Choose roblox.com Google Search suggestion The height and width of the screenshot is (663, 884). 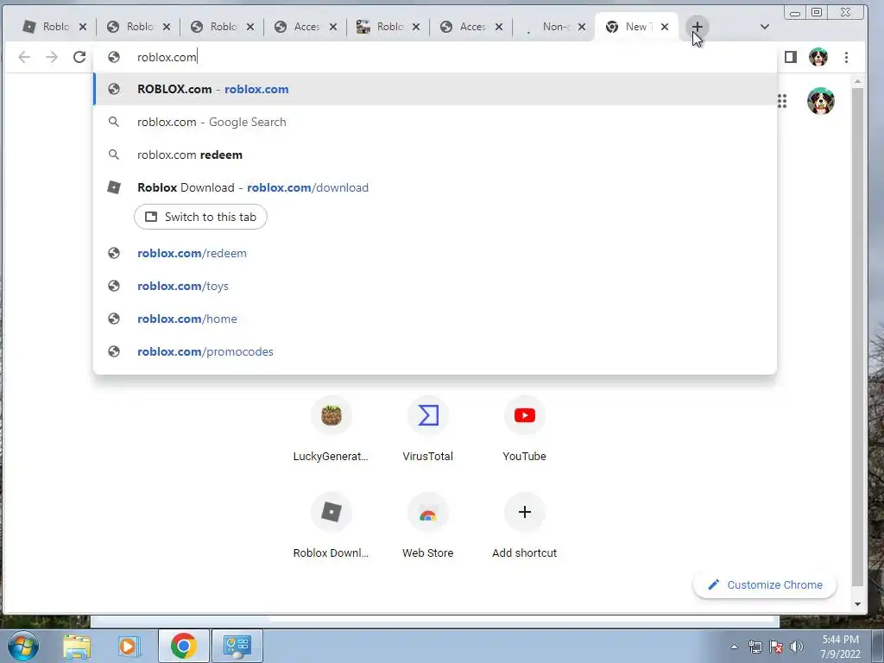coord(435,122)
